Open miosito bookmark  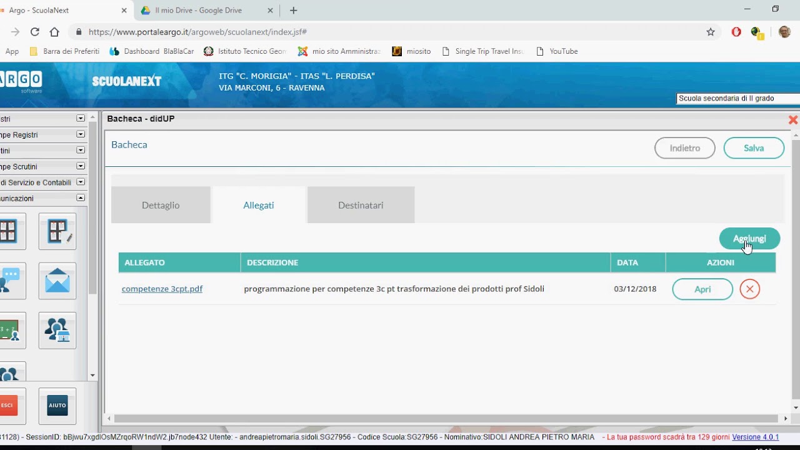(412, 51)
